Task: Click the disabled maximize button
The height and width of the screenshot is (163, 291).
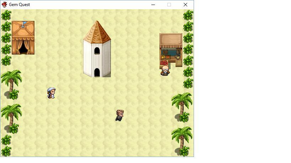Action: click(169, 5)
